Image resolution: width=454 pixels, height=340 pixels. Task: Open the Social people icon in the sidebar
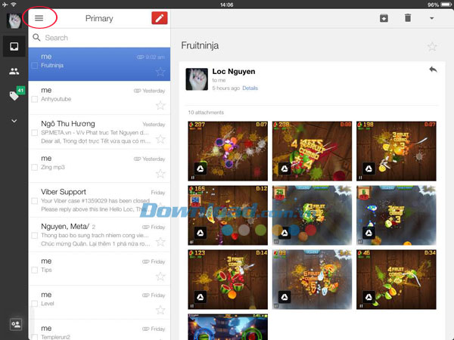pyautogui.click(x=14, y=71)
